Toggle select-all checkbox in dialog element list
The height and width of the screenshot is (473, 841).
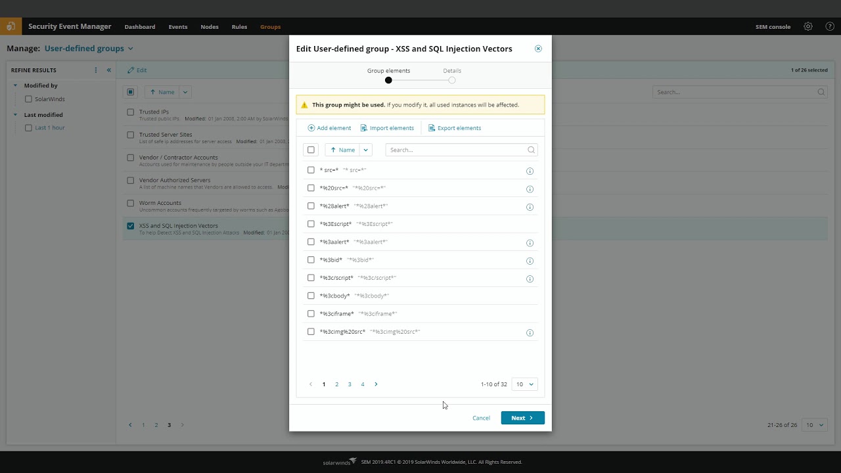click(x=311, y=150)
